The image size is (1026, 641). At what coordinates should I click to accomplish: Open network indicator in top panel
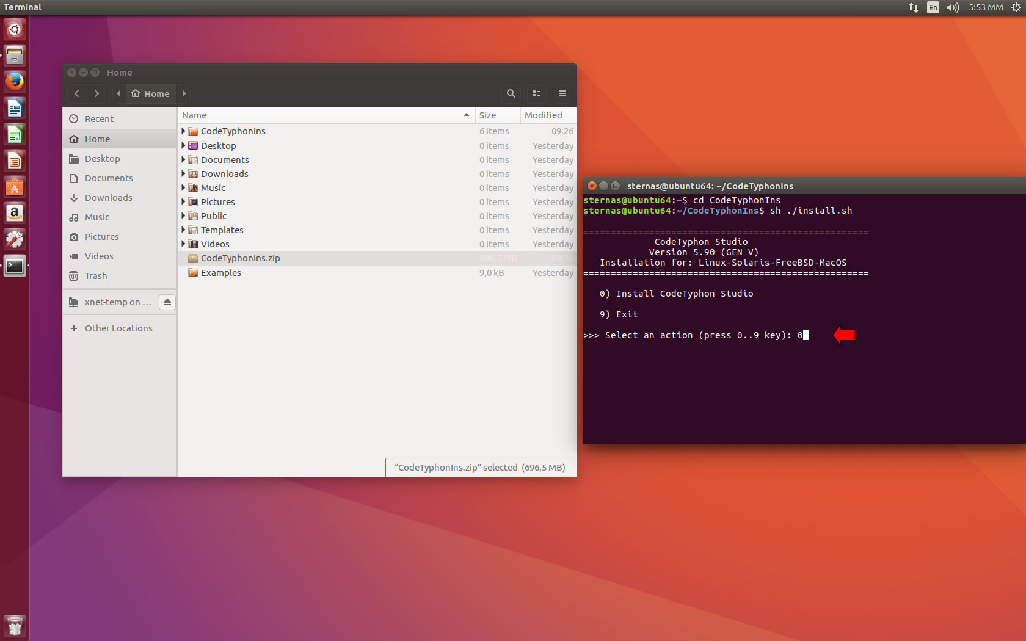(914, 7)
